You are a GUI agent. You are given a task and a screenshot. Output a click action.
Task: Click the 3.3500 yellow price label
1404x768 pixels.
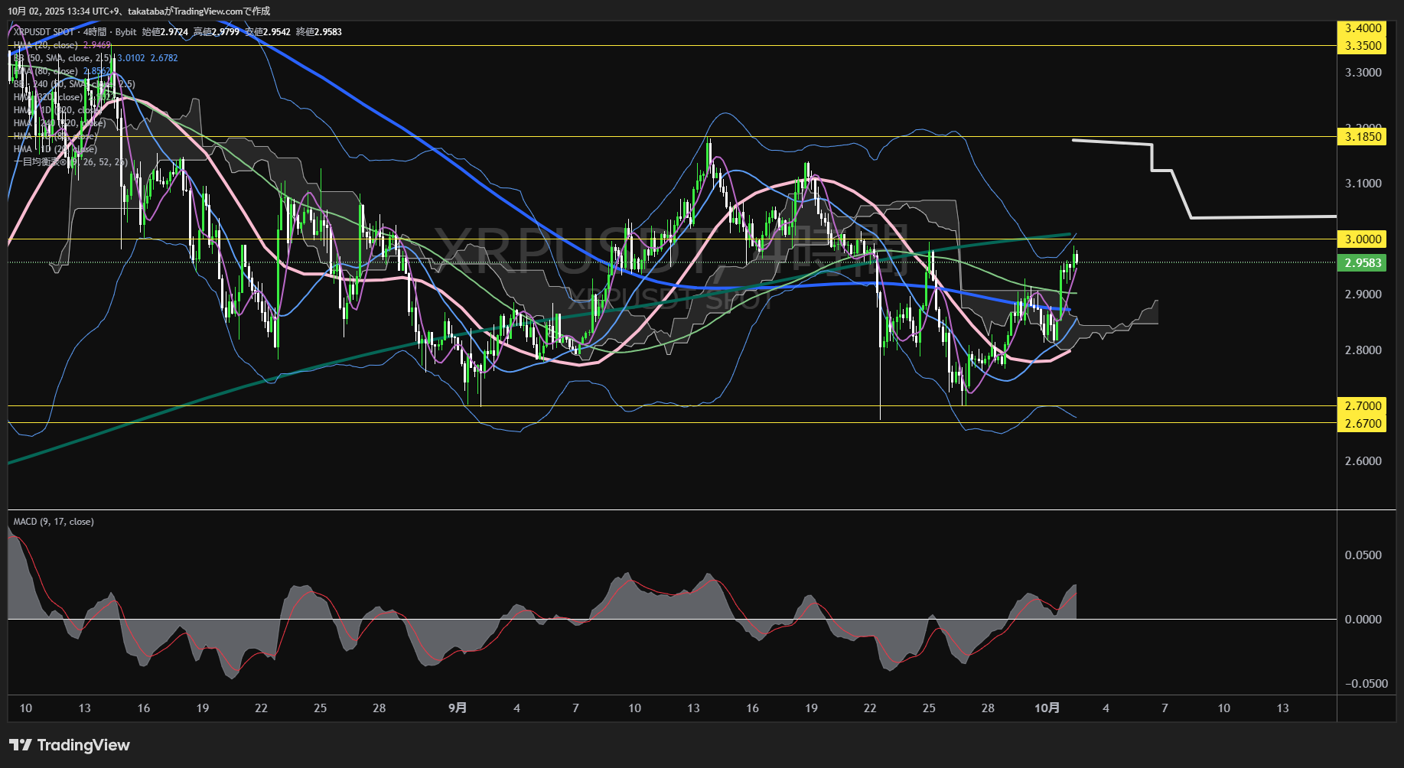pyautogui.click(x=1363, y=46)
